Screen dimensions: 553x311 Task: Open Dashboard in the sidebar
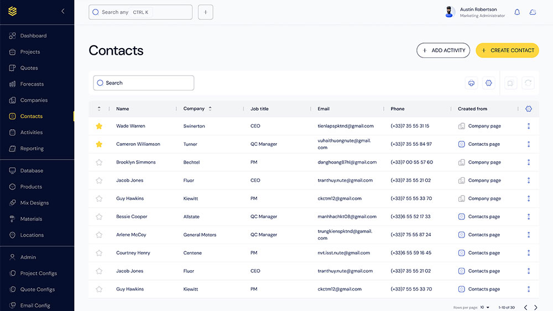click(33, 36)
